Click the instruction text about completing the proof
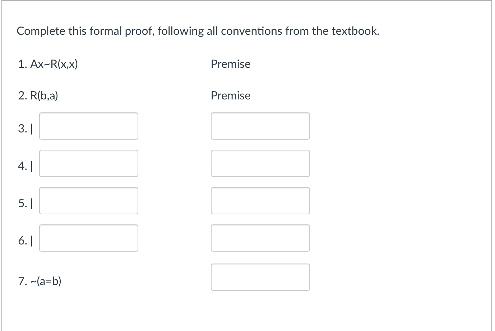The width and height of the screenshot is (495, 331). pos(198,31)
